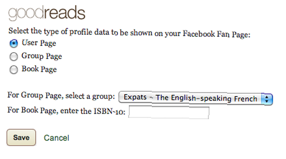
Task: Enable the Book Page radio button
Action: 14,70
